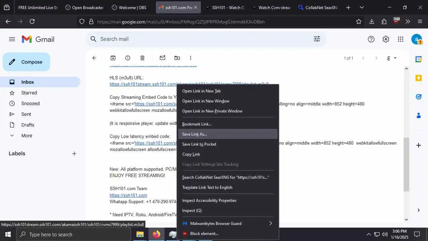Go back to Inbox arrow
This screenshot has width=428, height=241.
coord(94,58)
